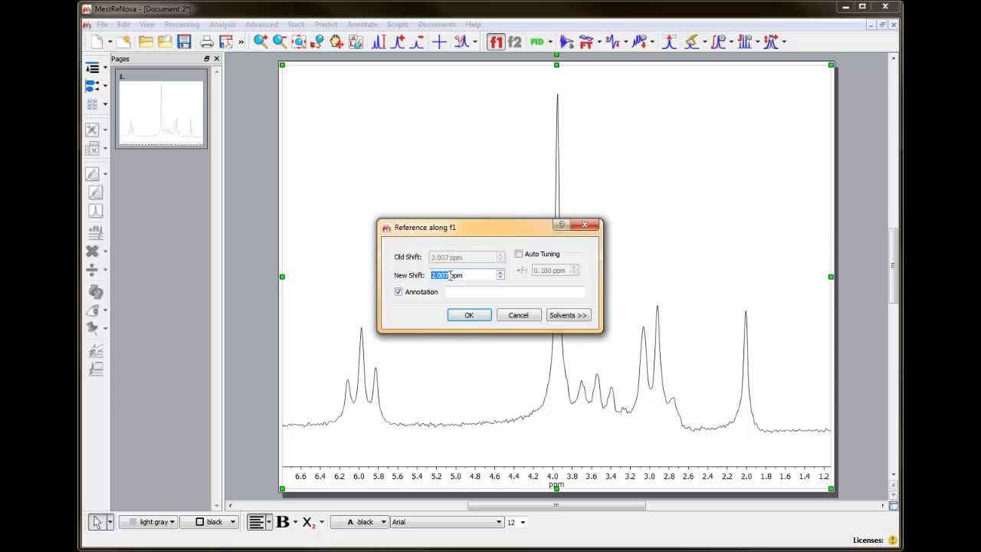This screenshot has height=552, width=981.
Task: Open the Processing menu
Action: point(182,25)
